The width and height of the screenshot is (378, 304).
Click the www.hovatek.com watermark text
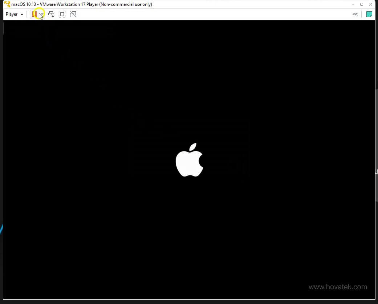point(338,287)
